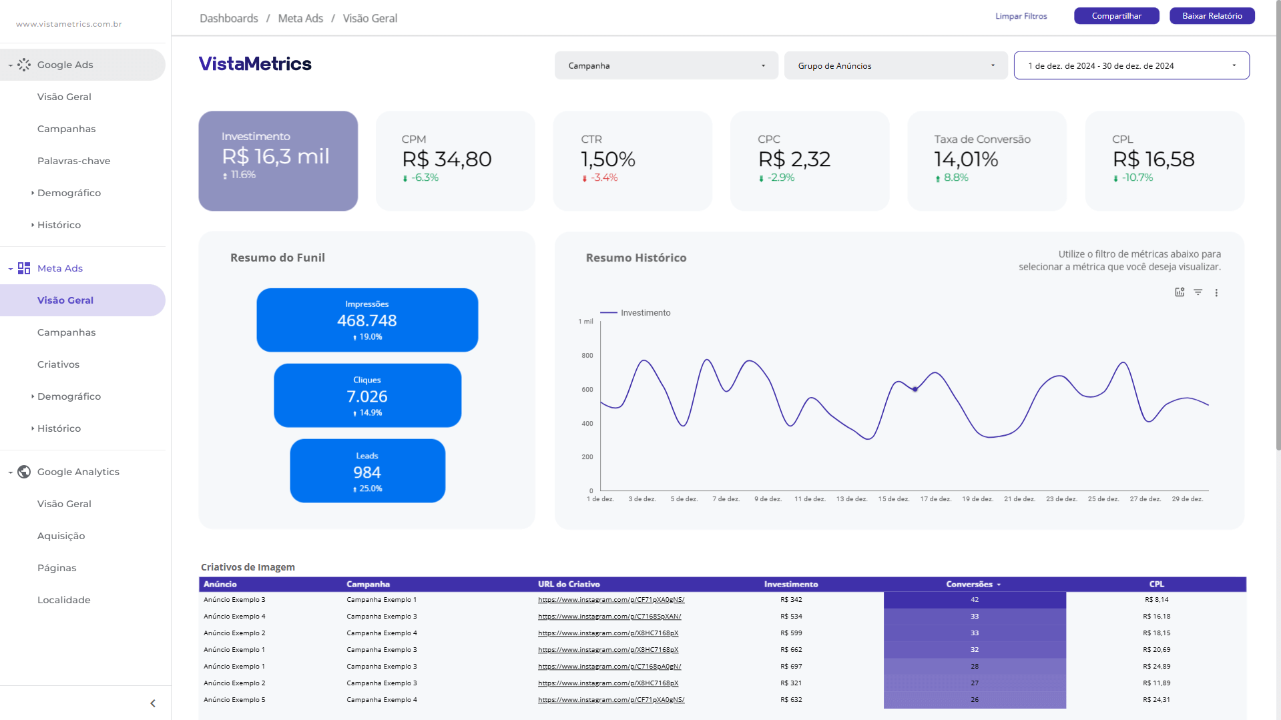The width and height of the screenshot is (1281, 720).
Task: Click the URL do Criativo column header
Action: 569,584
